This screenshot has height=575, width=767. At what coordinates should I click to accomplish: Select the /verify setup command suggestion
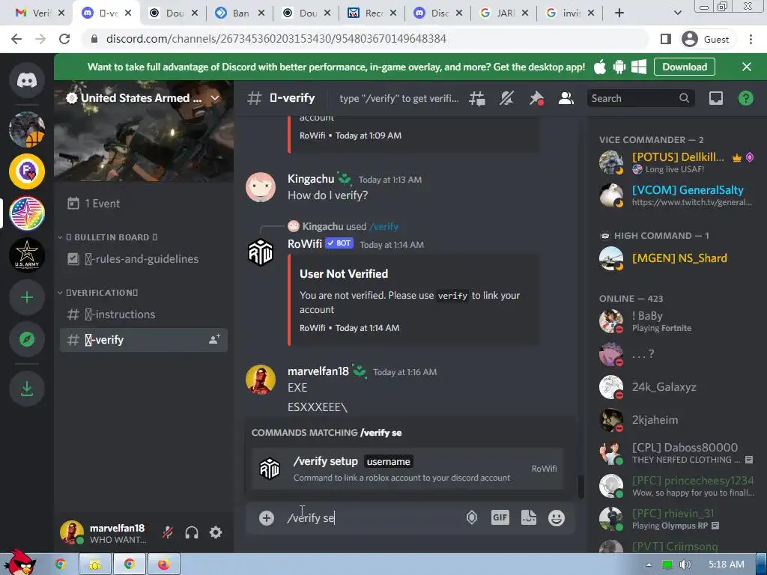pyautogui.click(x=407, y=469)
